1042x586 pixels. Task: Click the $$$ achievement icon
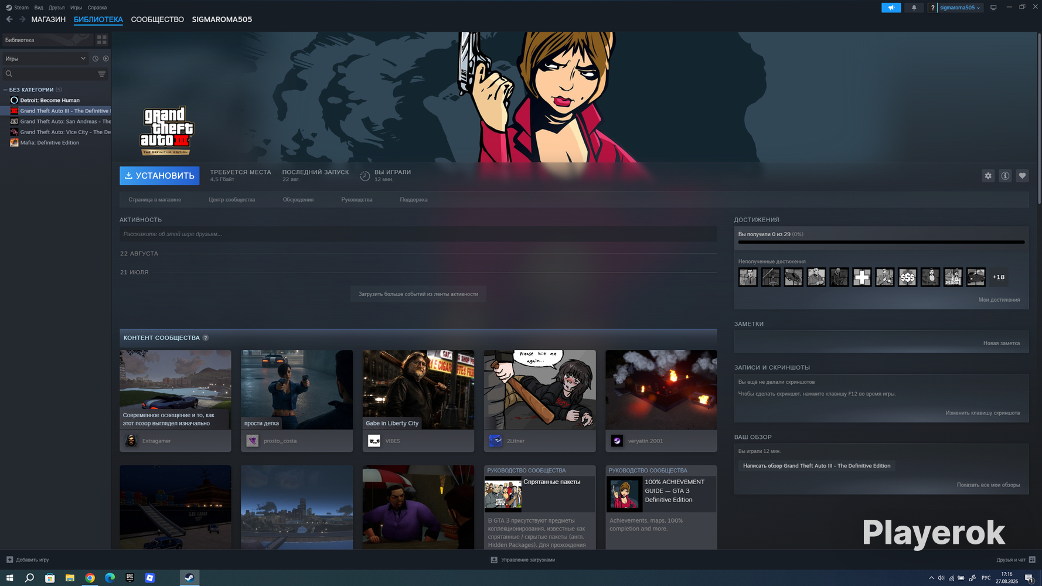pyautogui.click(x=907, y=277)
